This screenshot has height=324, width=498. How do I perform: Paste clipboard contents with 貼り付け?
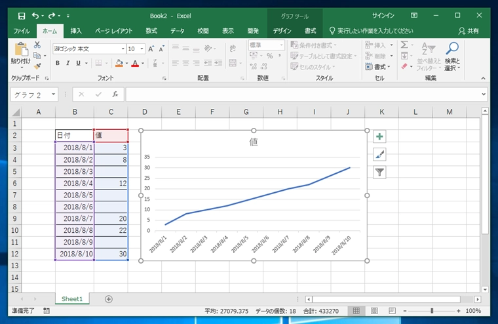[21, 56]
